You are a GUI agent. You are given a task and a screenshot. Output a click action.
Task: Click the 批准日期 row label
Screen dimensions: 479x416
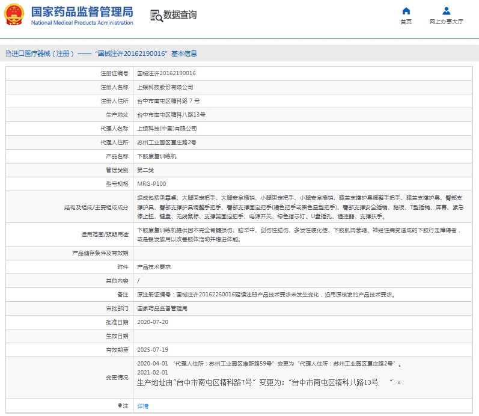(117, 322)
